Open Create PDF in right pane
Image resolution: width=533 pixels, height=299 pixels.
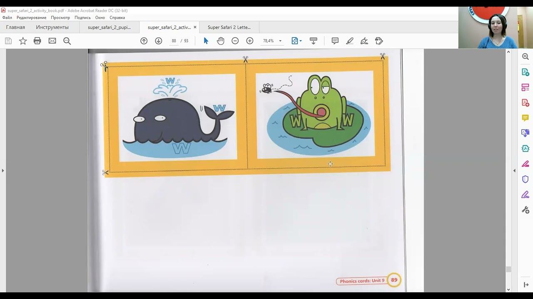526,103
